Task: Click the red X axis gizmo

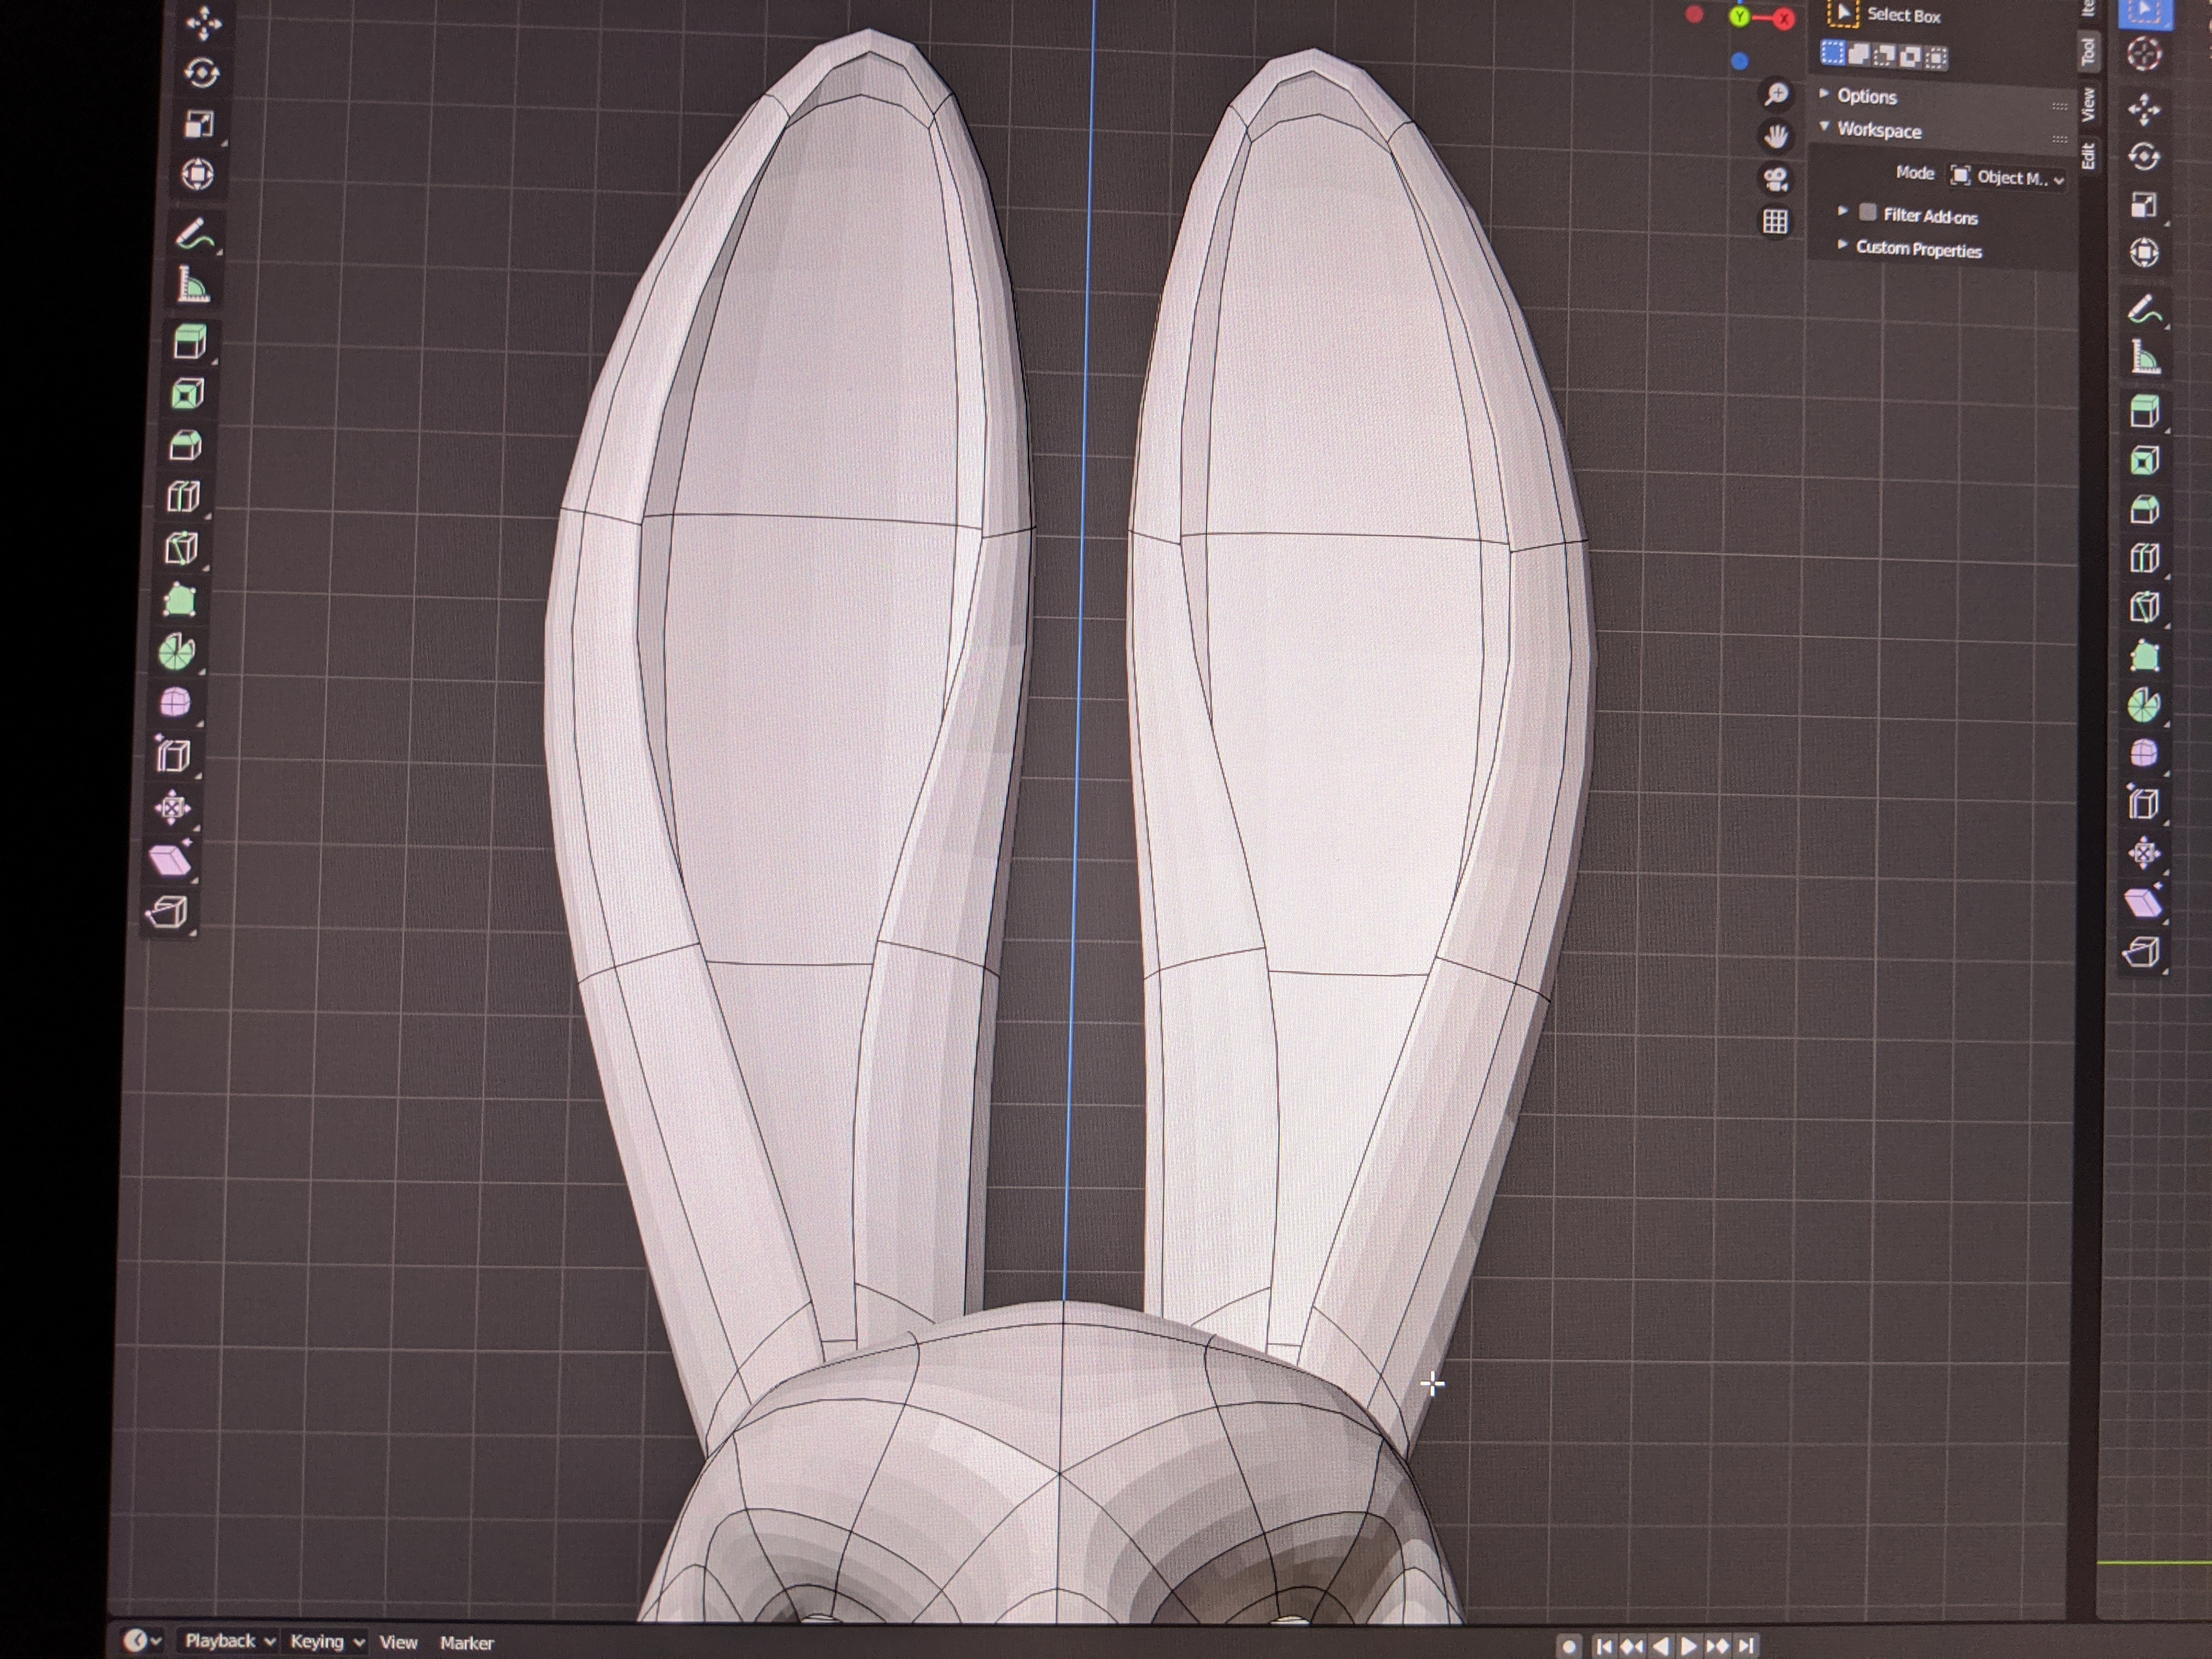Action: click(1784, 19)
